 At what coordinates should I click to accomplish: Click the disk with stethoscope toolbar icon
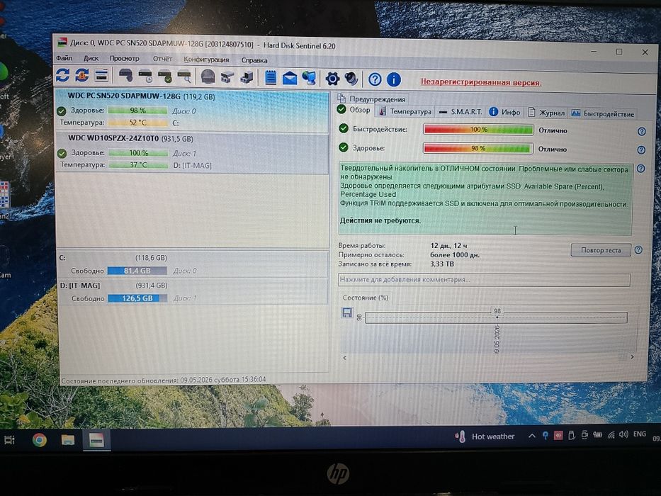pos(125,76)
